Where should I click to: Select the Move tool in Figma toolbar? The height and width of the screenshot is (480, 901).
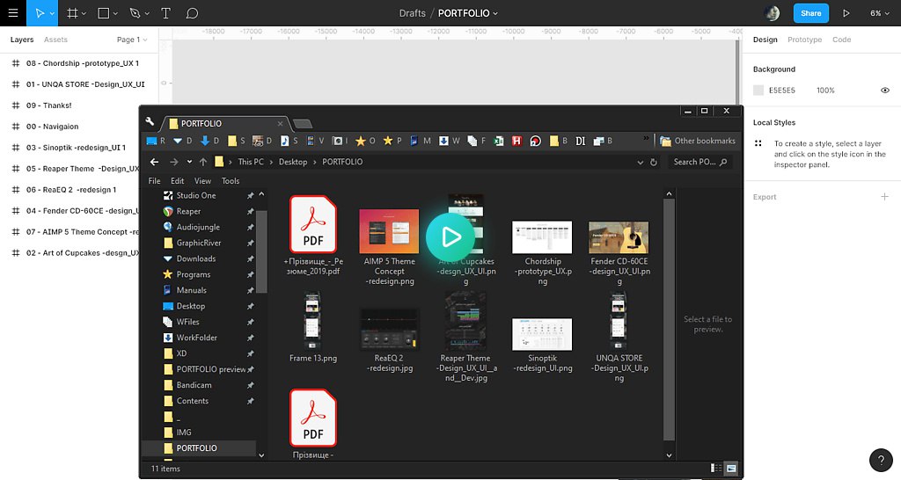coord(39,12)
